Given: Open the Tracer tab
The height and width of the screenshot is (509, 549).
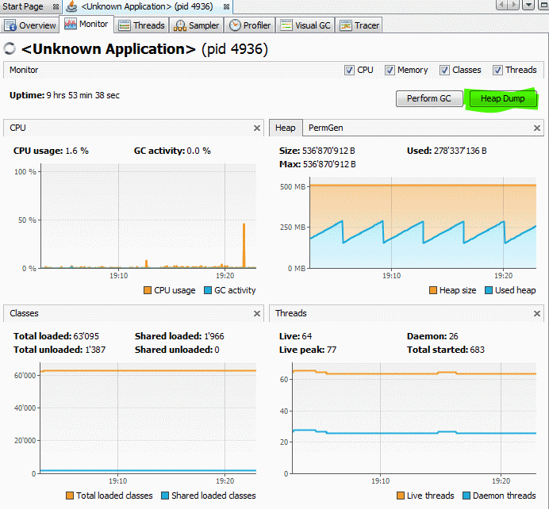Looking at the screenshot, I should 359,25.
